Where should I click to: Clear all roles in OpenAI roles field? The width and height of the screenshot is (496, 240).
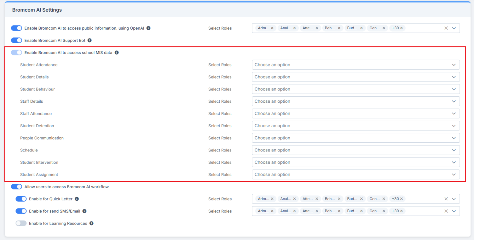pyautogui.click(x=446, y=28)
